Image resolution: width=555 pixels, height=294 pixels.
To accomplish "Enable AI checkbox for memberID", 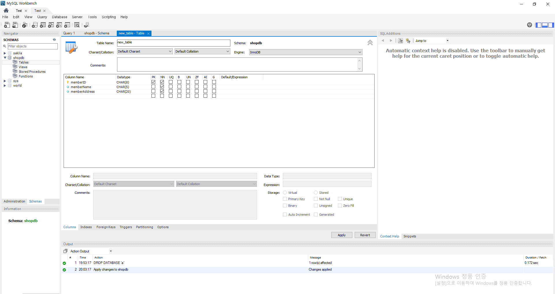I will coord(205,82).
